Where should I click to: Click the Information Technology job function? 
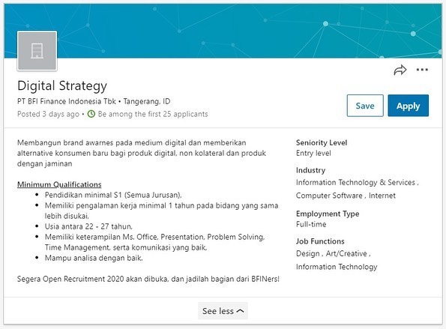coord(337,267)
